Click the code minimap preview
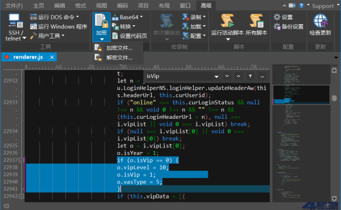The height and width of the screenshot is (210, 341). pyautogui.click(x=301, y=133)
